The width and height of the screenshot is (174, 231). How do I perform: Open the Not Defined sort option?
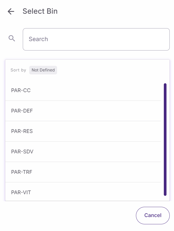pyautogui.click(x=43, y=70)
